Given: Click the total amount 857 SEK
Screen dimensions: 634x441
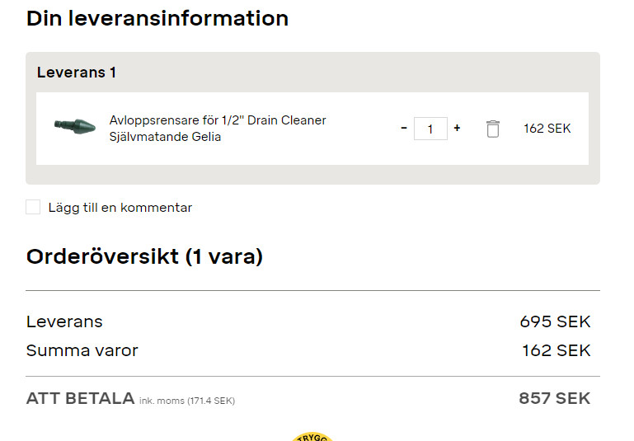Looking at the screenshot, I should [554, 398].
